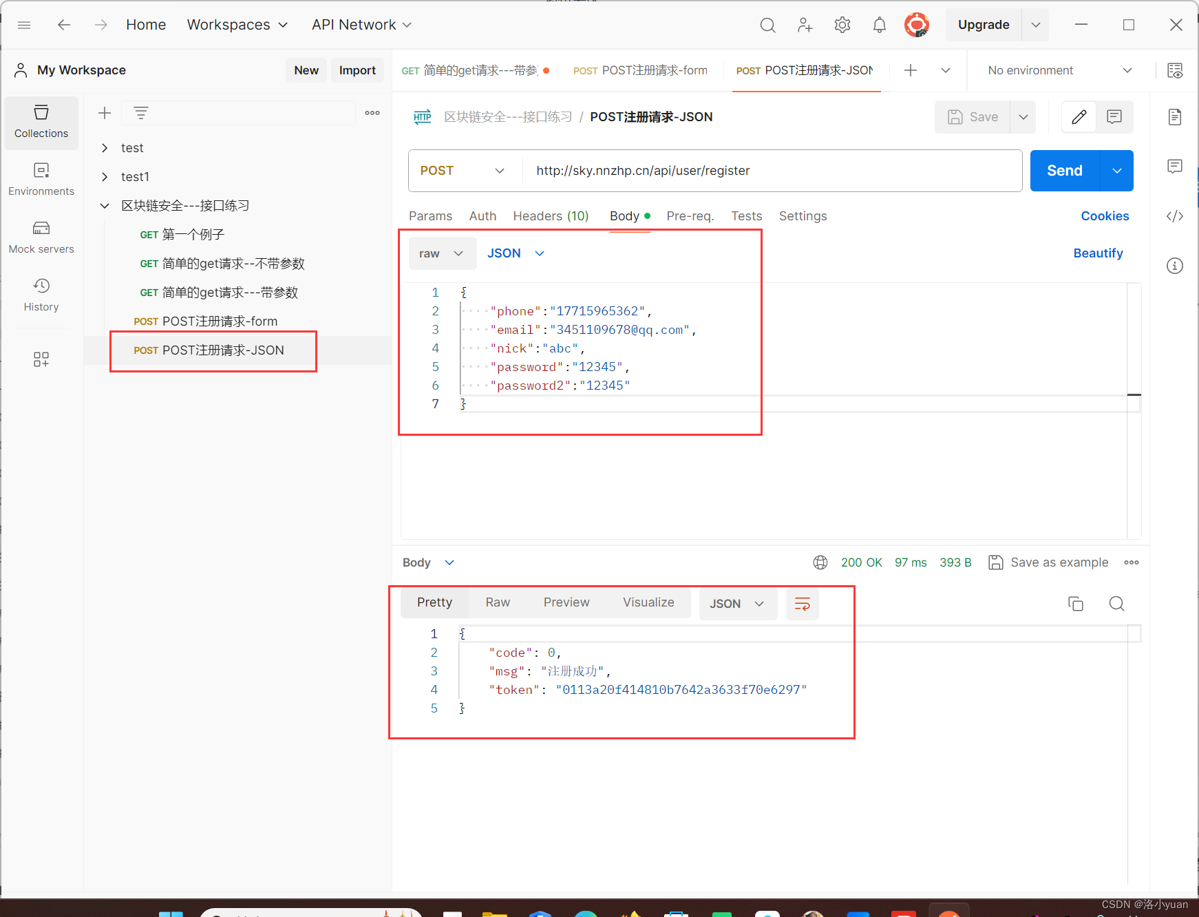Open the raw body type dropdown
This screenshot has width=1199, height=917.
(442, 253)
